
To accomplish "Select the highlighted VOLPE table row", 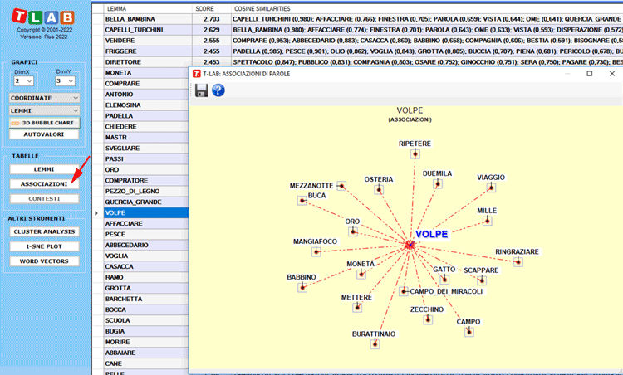I will (146, 212).
